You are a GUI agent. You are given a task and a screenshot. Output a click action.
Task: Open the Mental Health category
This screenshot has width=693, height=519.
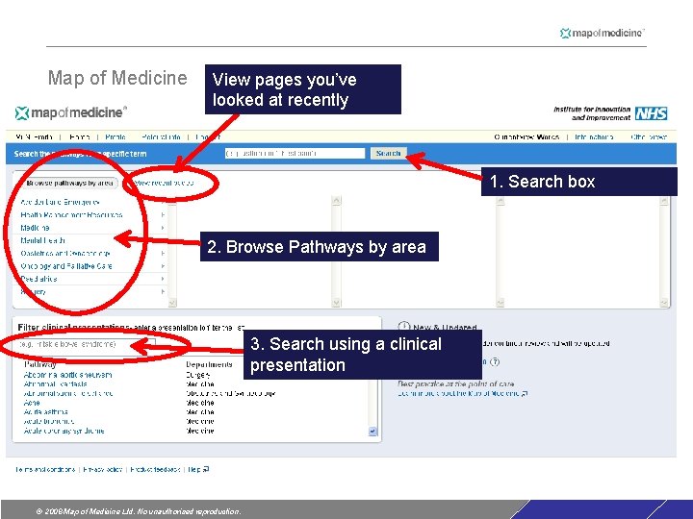pyautogui.click(x=43, y=240)
